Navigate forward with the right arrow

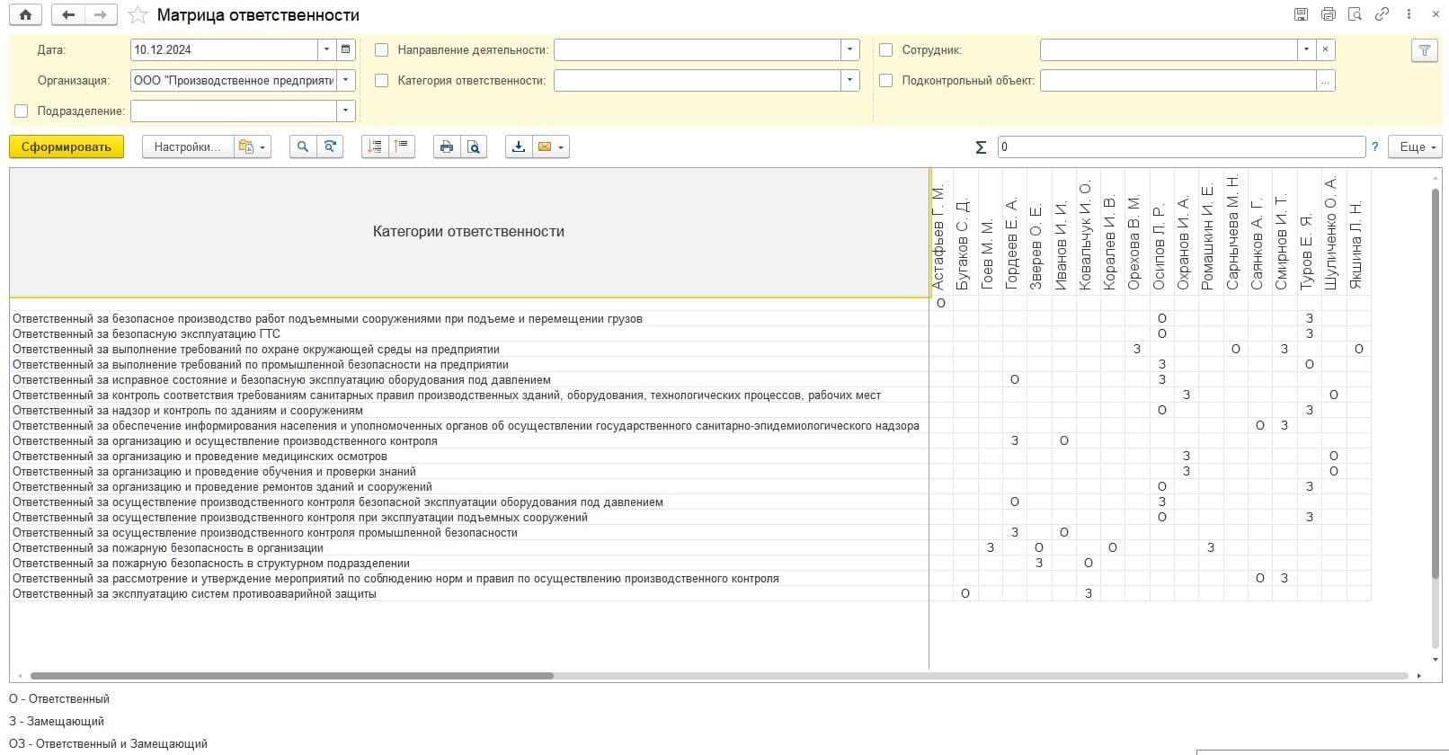click(100, 14)
